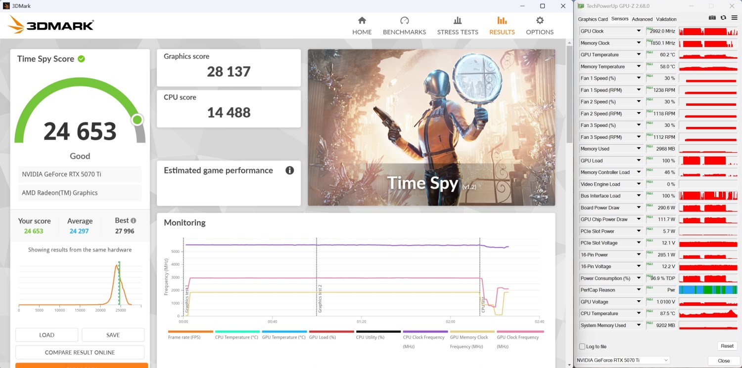Click the 87.5 °C CPU Temperature value
Screen dimensions: 742x368
[668, 314]
